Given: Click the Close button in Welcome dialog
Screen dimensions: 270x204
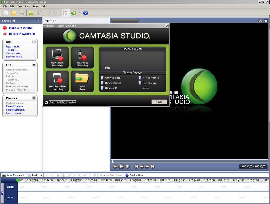Looking at the screenshot, I should 159,102.
